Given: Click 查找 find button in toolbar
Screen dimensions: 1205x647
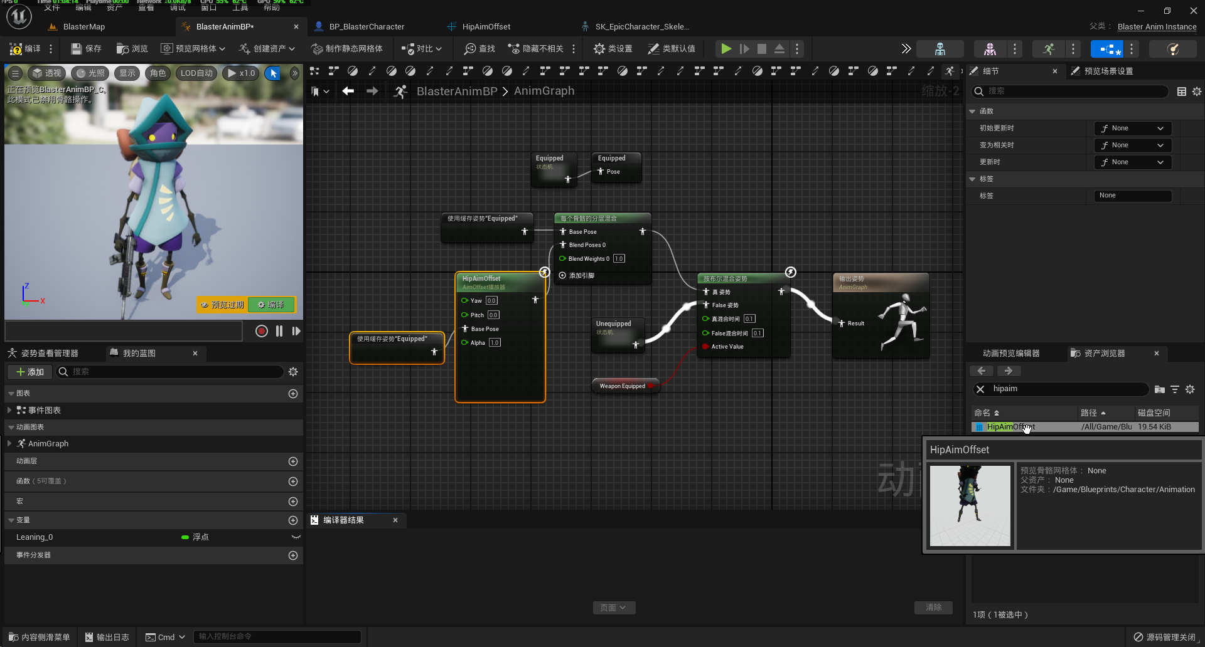Looking at the screenshot, I should (479, 49).
